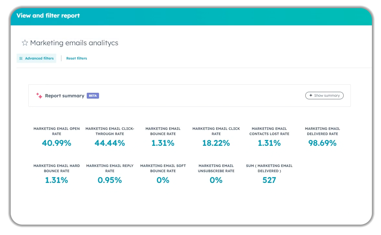Click the Marketing Email Soft Bounce Rate label
Viewport: 381px width, 235px height.
point(163,168)
